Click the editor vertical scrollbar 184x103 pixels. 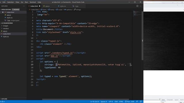click(142, 35)
